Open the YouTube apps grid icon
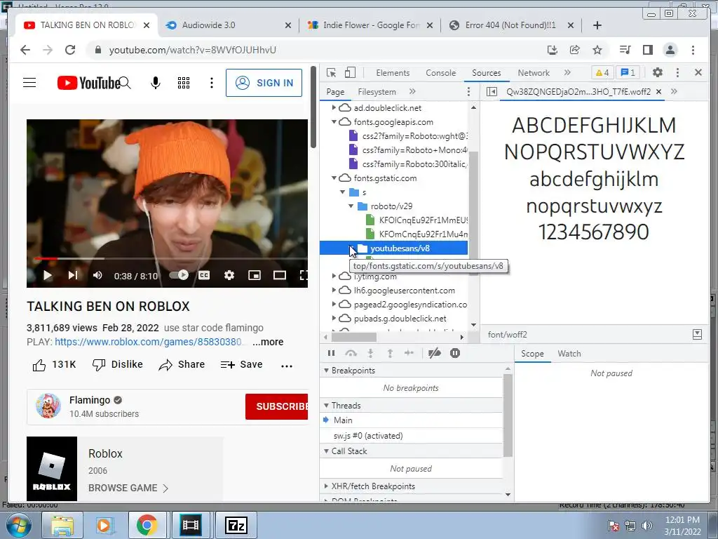The height and width of the screenshot is (539, 718). click(184, 83)
